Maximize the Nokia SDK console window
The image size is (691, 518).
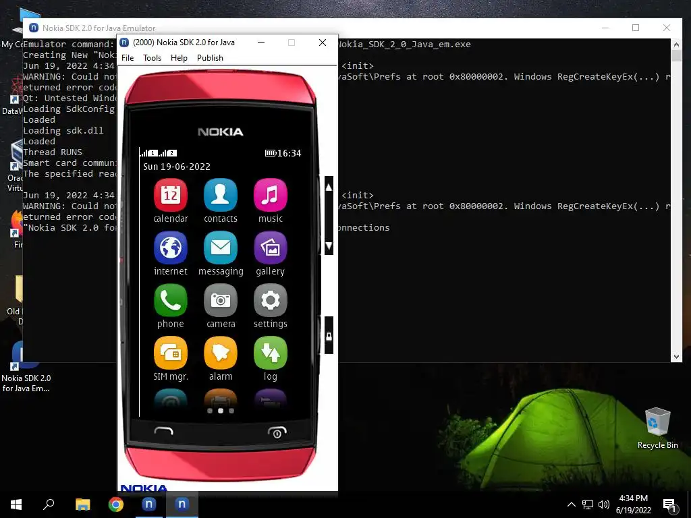click(636, 28)
